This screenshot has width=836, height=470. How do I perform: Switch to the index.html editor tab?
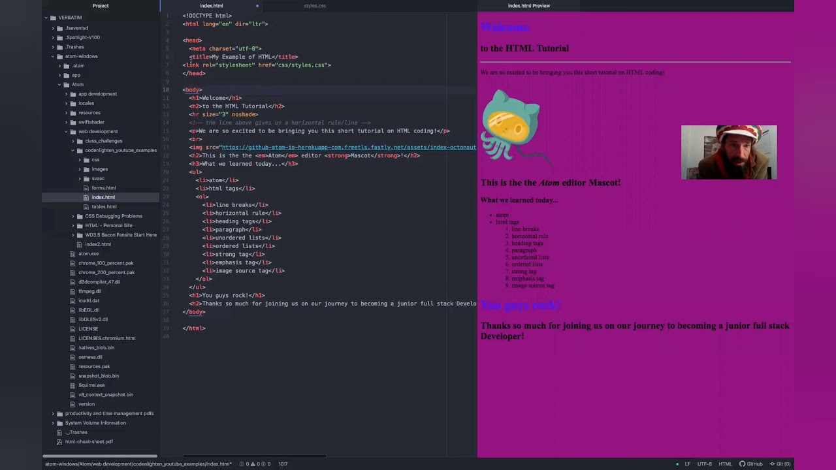pos(212,6)
